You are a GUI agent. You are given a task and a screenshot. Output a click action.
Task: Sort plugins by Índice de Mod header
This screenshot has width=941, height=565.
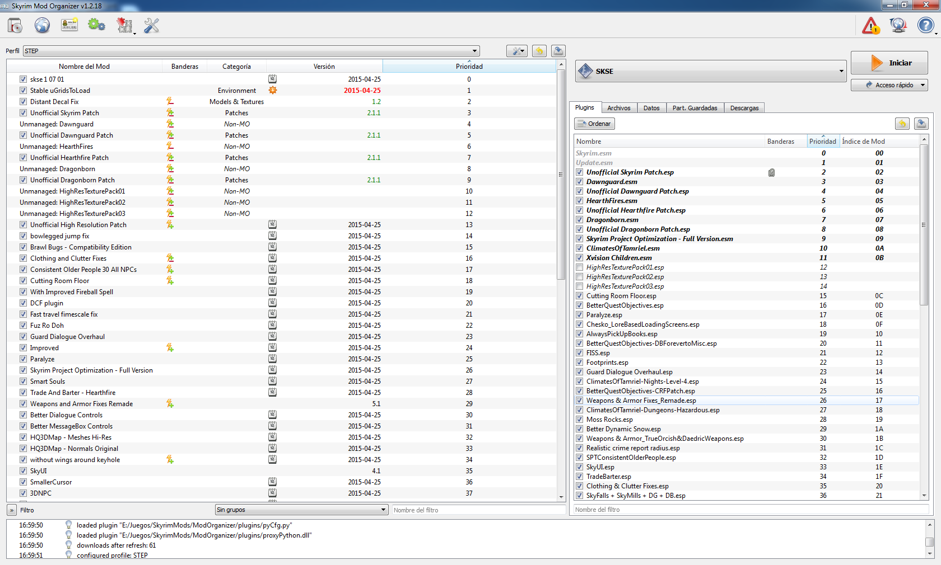pyautogui.click(x=879, y=141)
